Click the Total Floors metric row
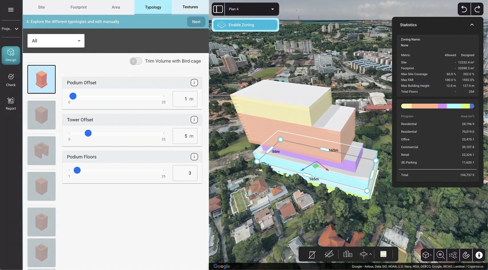 (x=437, y=92)
